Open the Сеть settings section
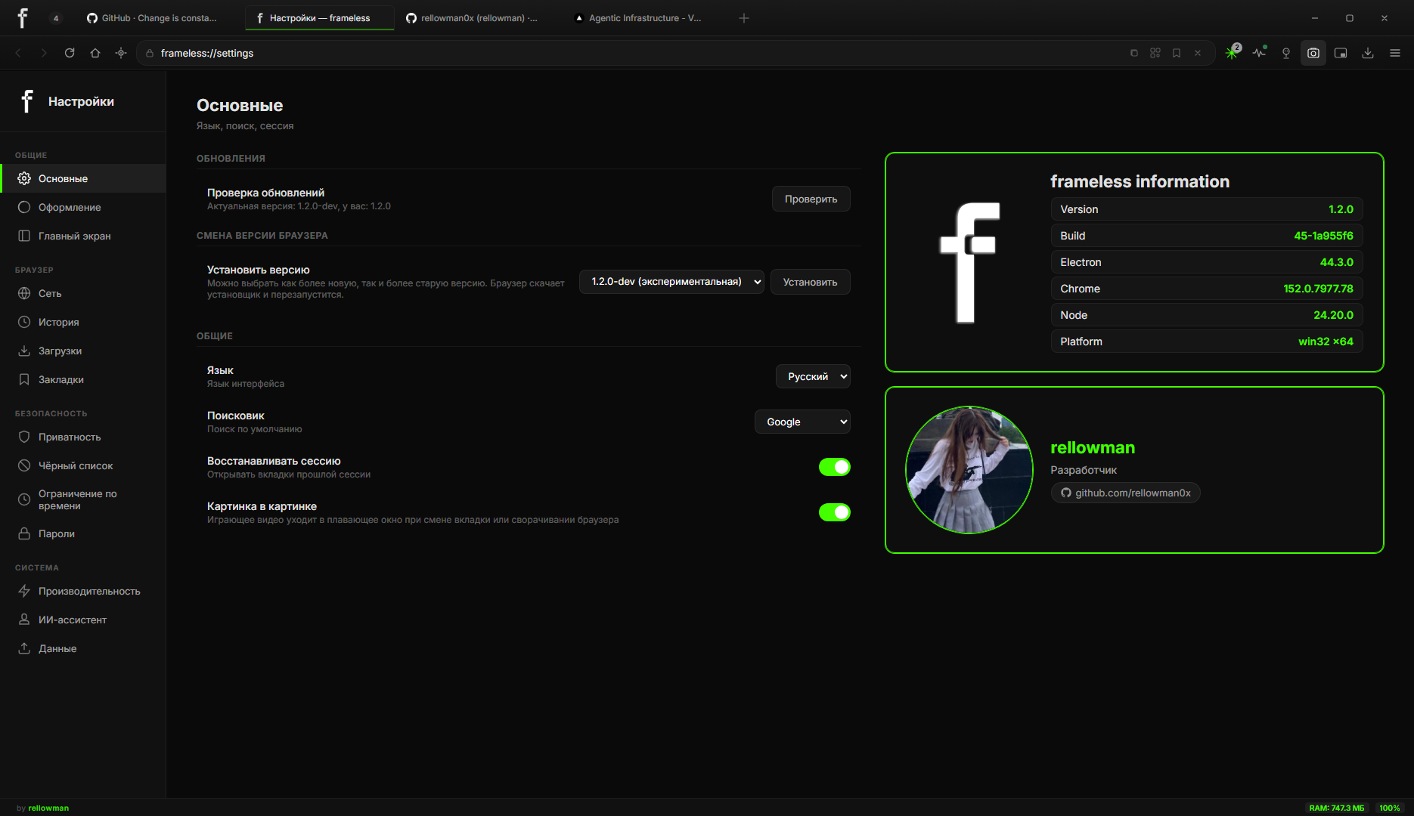 click(x=83, y=293)
